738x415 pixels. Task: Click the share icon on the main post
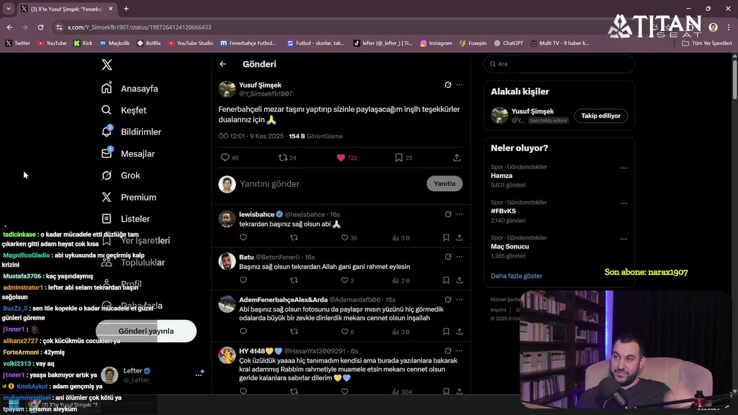pyautogui.click(x=457, y=157)
